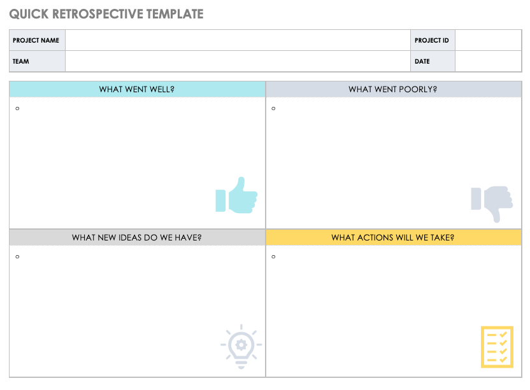Image resolution: width=530 pixels, height=390 pixels.
Task: Select the What Went Well header
Action: 137,89
